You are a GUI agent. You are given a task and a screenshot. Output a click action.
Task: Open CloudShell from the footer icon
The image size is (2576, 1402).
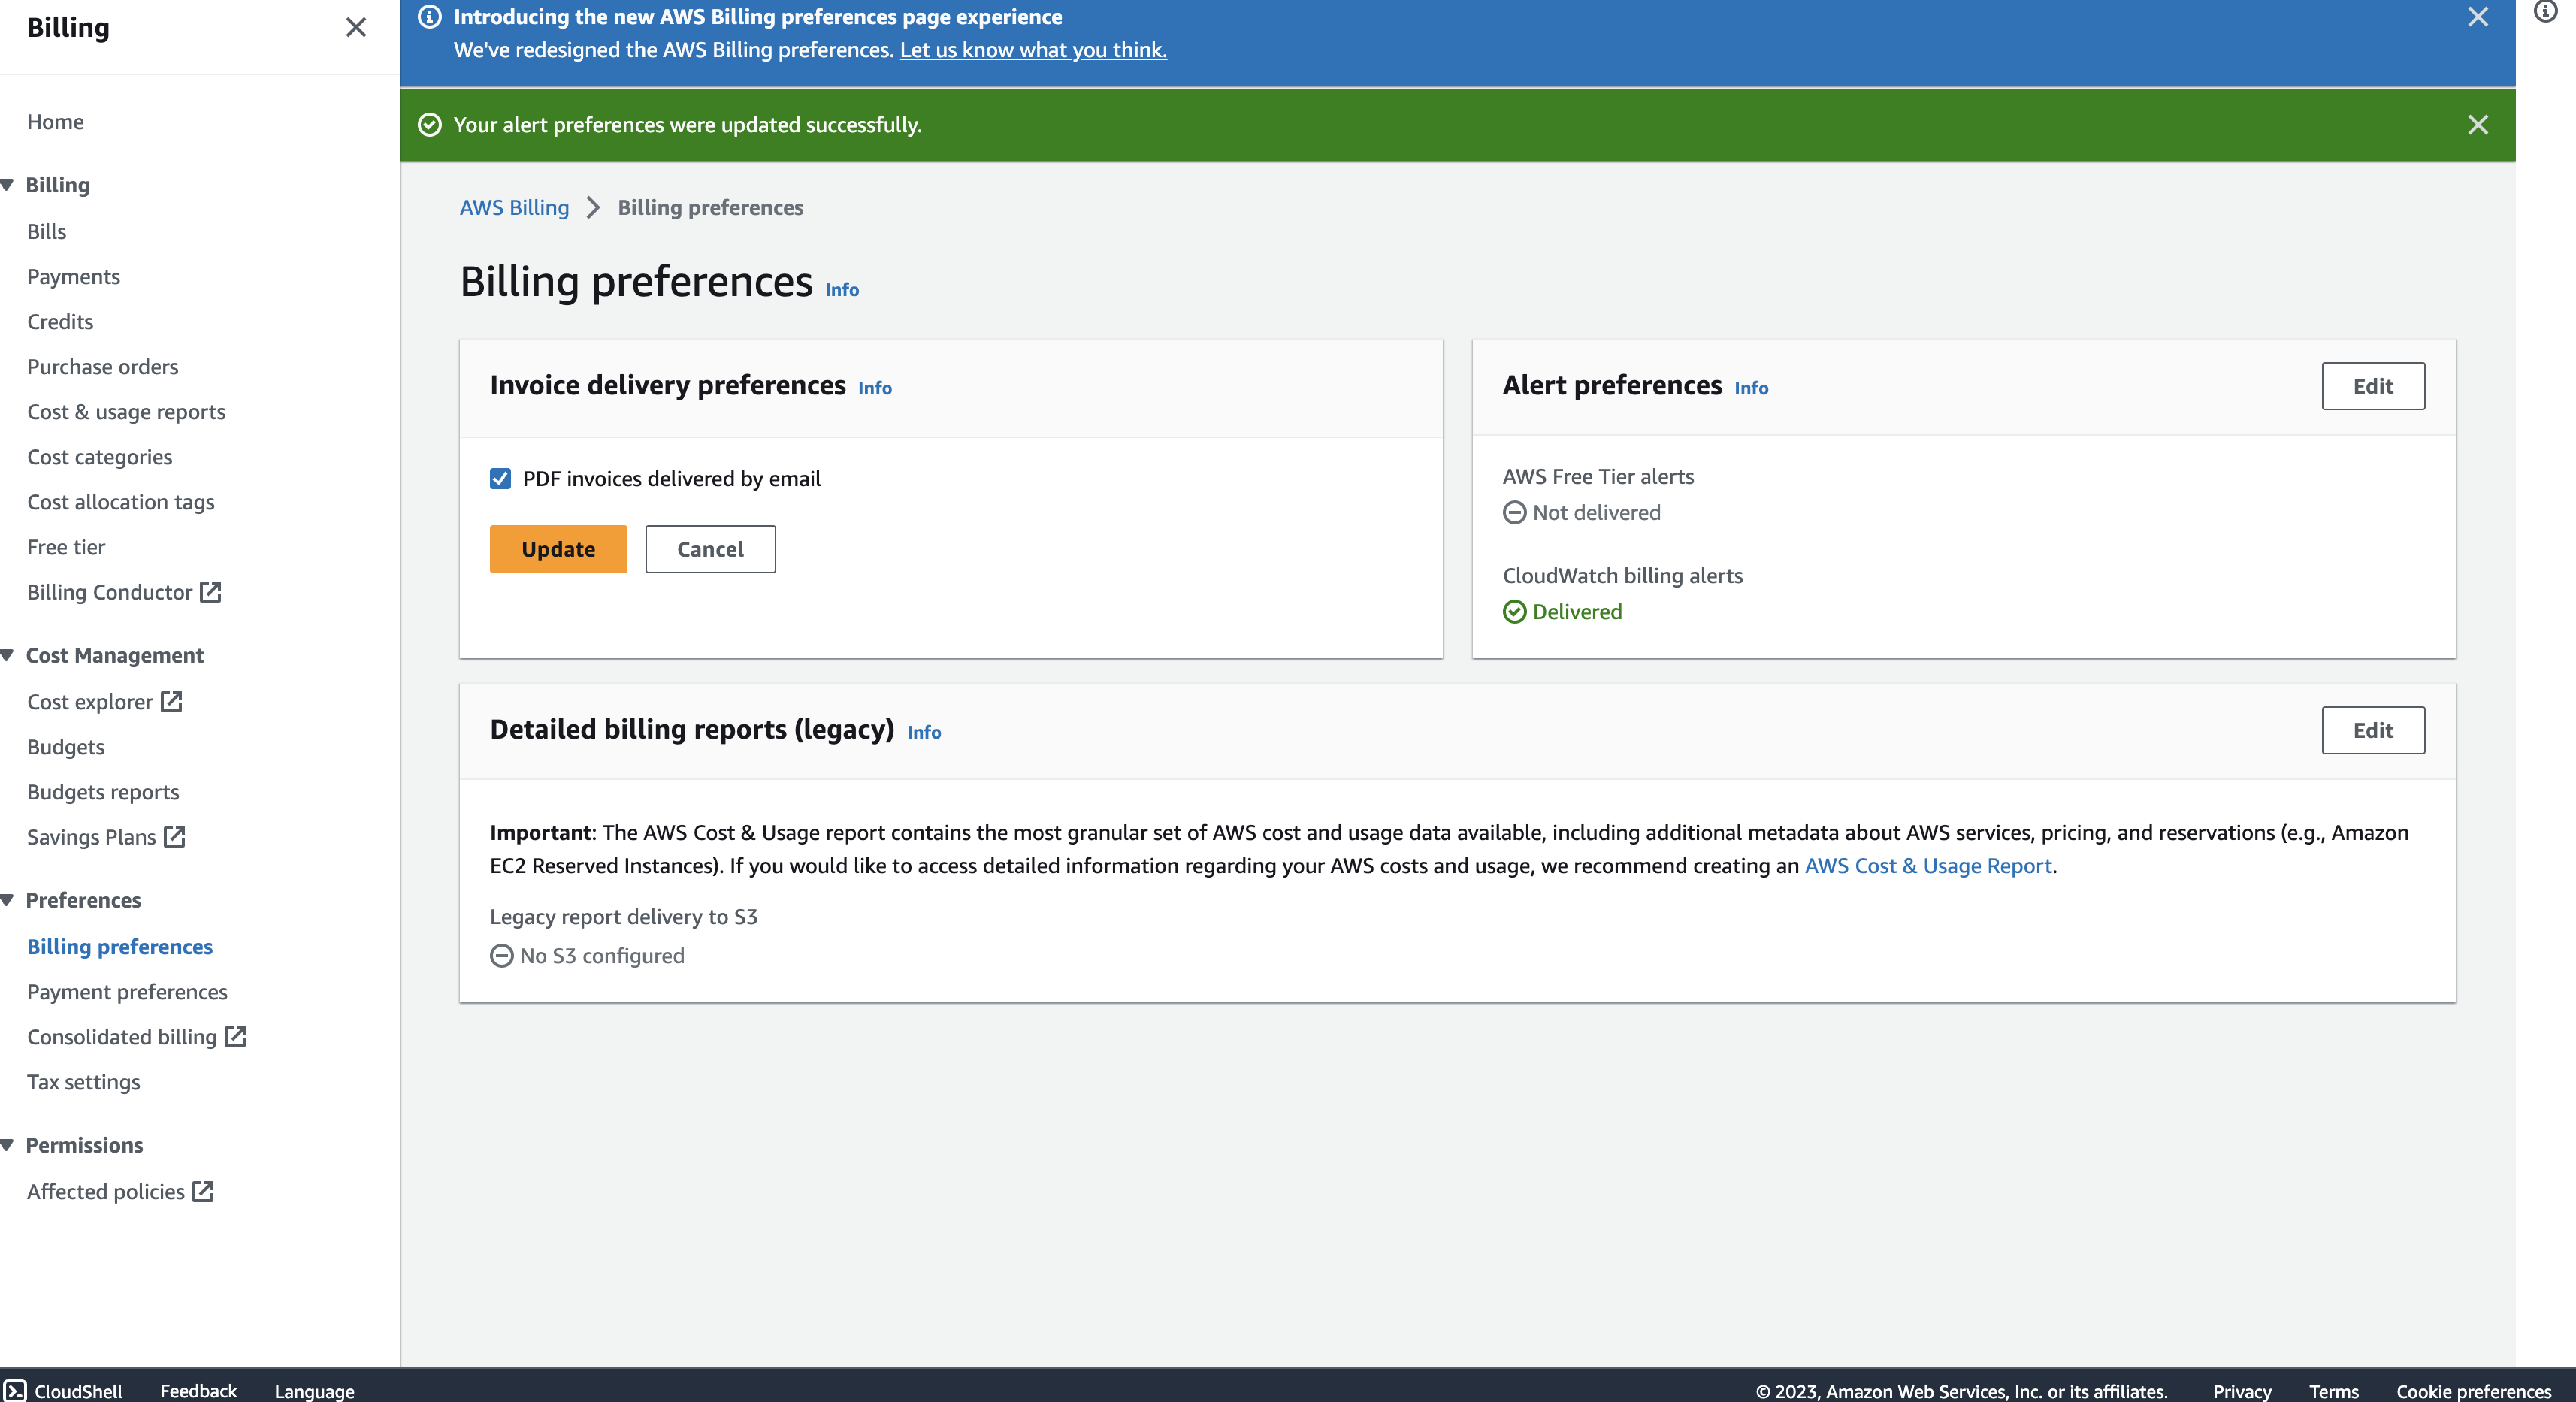click(x=15, y=1390)
